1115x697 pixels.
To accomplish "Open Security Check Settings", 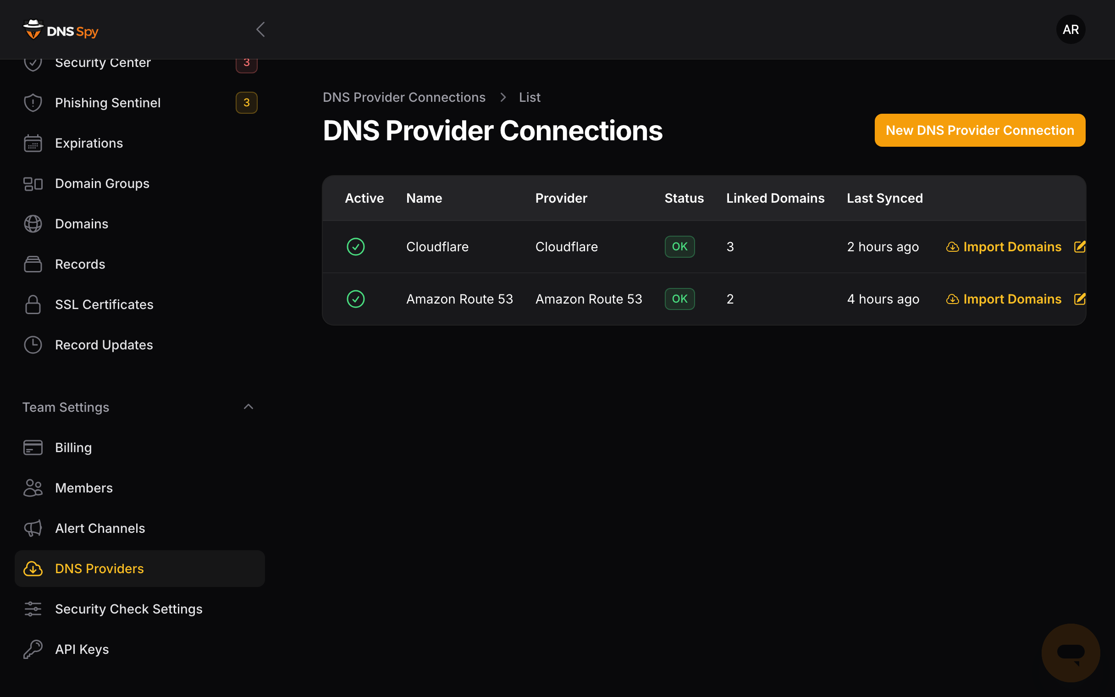I will [x=140, y=609].
